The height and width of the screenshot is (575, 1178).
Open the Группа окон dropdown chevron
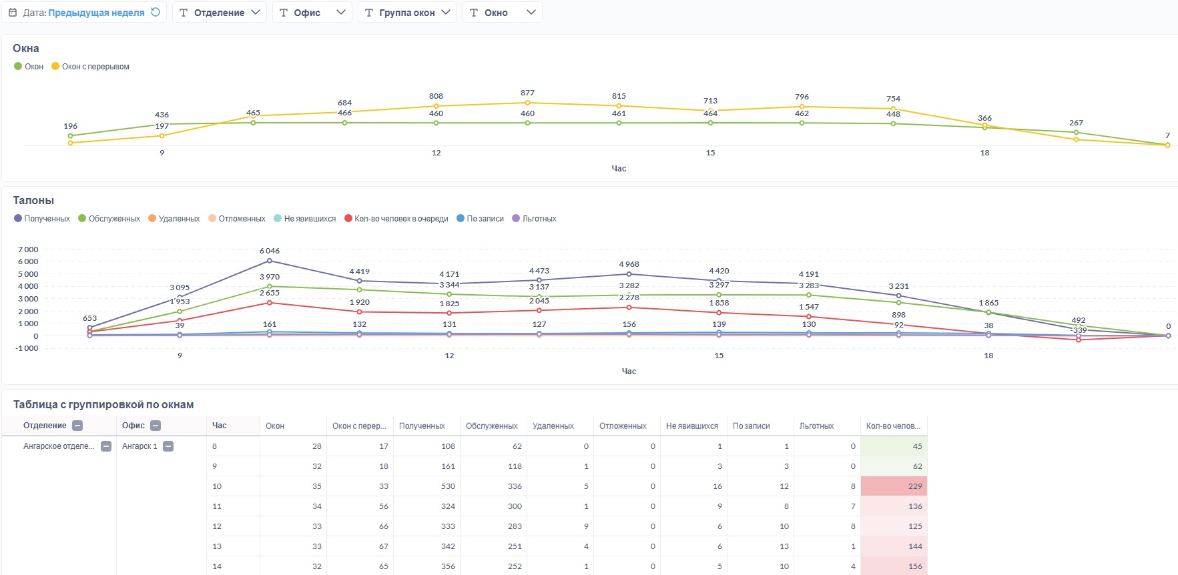click(446, 13)
